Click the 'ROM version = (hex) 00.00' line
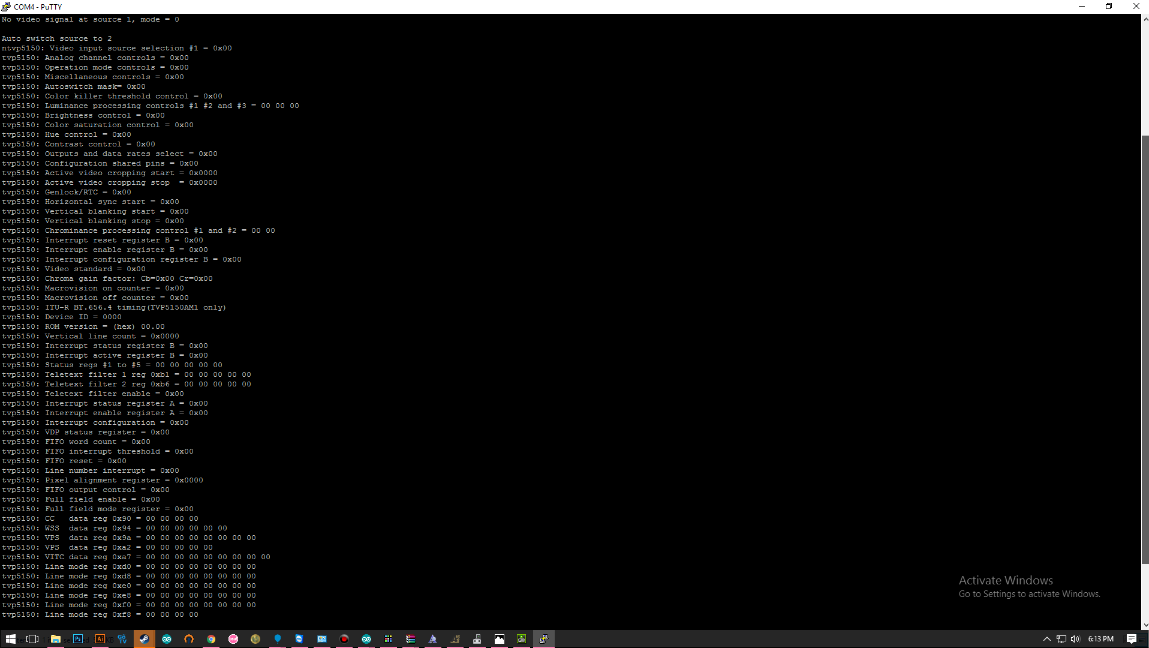Screen dimensions: 1149x648 pos(83,326)
